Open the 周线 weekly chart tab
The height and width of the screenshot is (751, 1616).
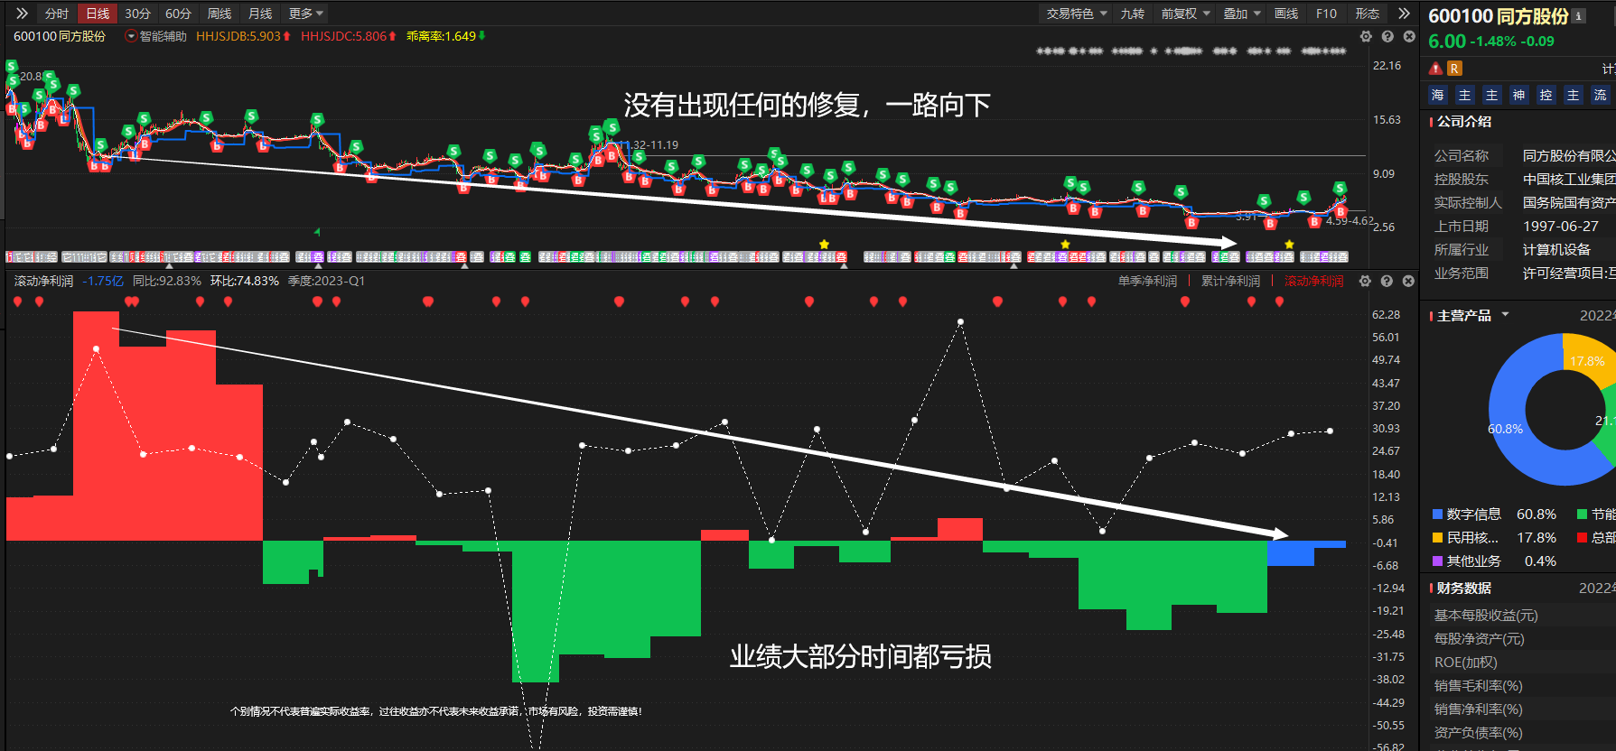pyautogui.click(x=220, y=14)
